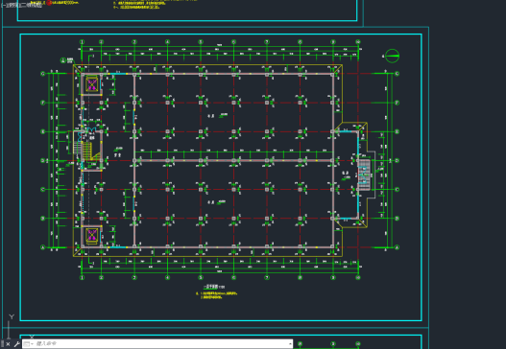Open command line customize wrench menu

point(16,344)
